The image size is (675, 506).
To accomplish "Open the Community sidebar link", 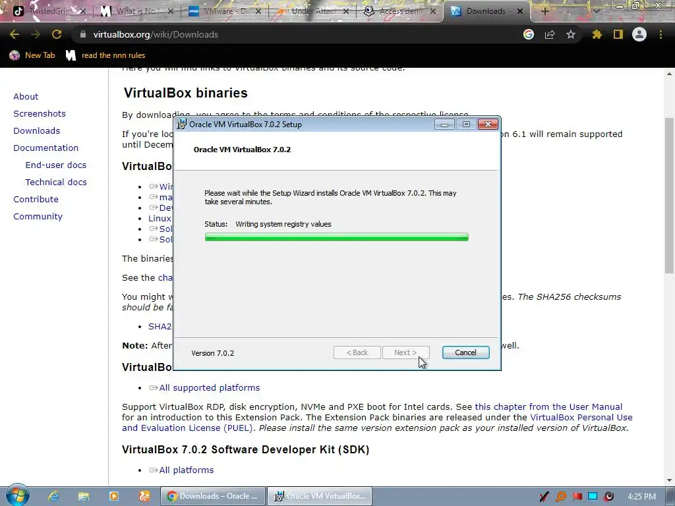I will coord(38,216).
